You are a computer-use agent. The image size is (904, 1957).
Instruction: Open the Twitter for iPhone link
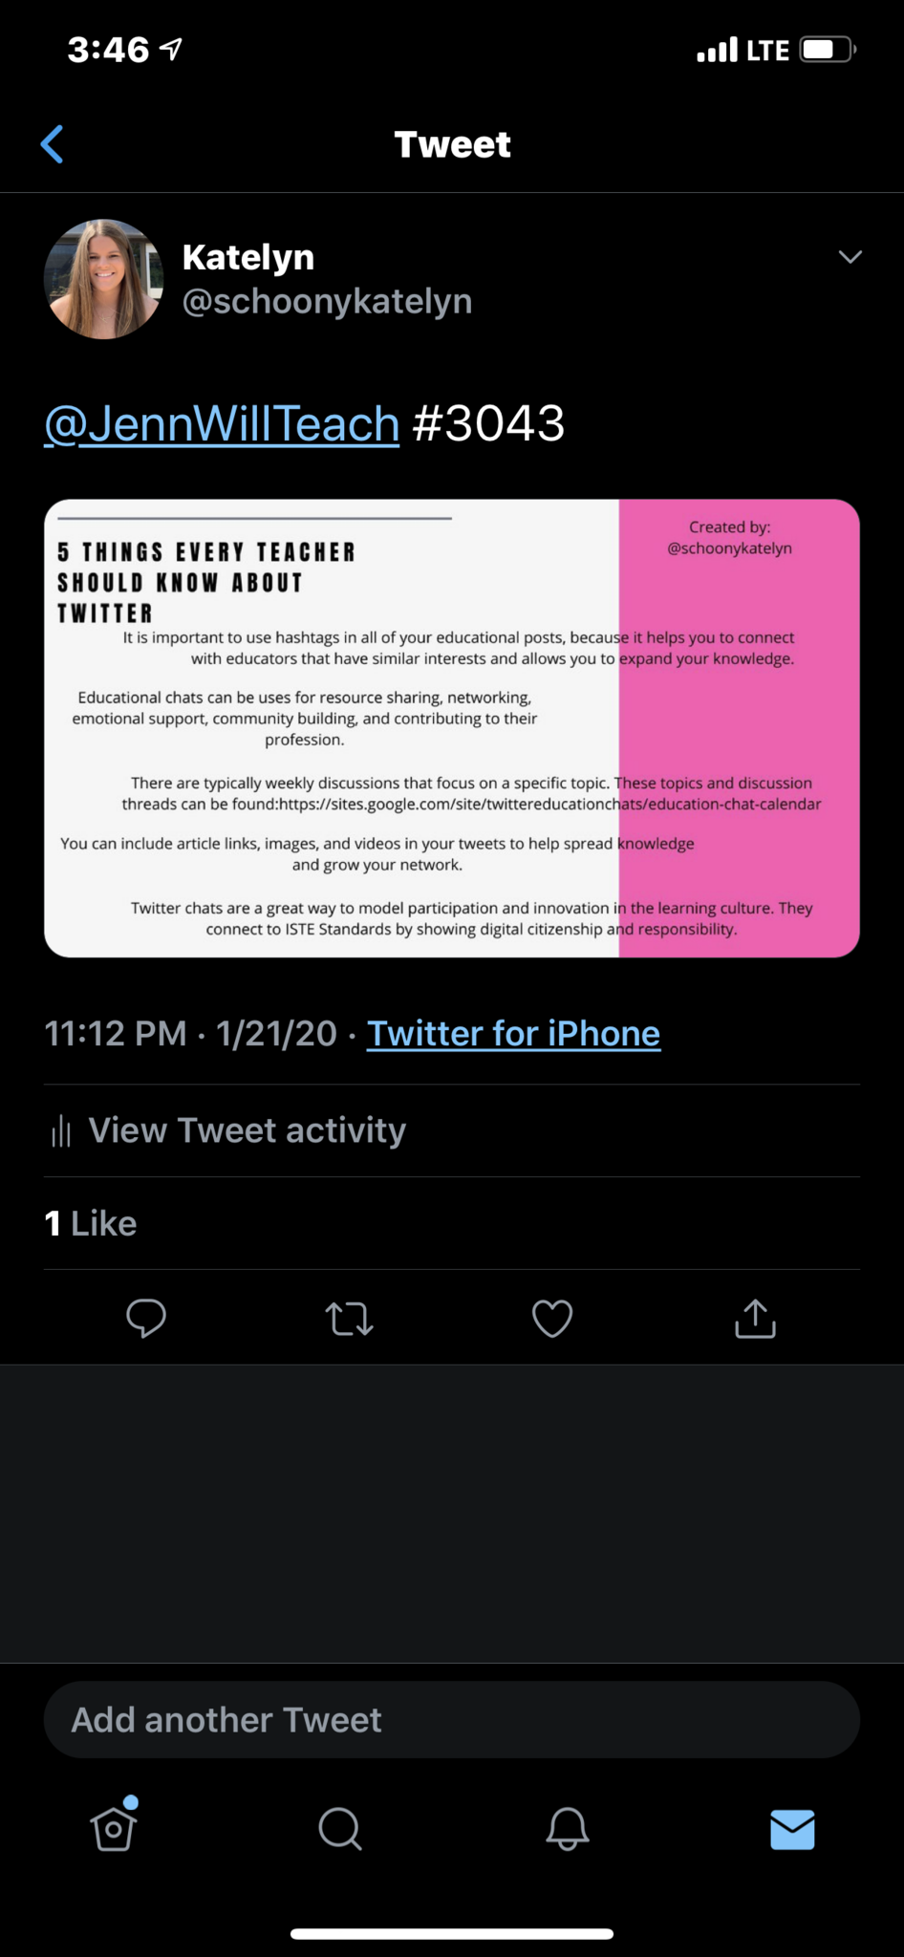pyautogui.click(x=513, y=1033)
